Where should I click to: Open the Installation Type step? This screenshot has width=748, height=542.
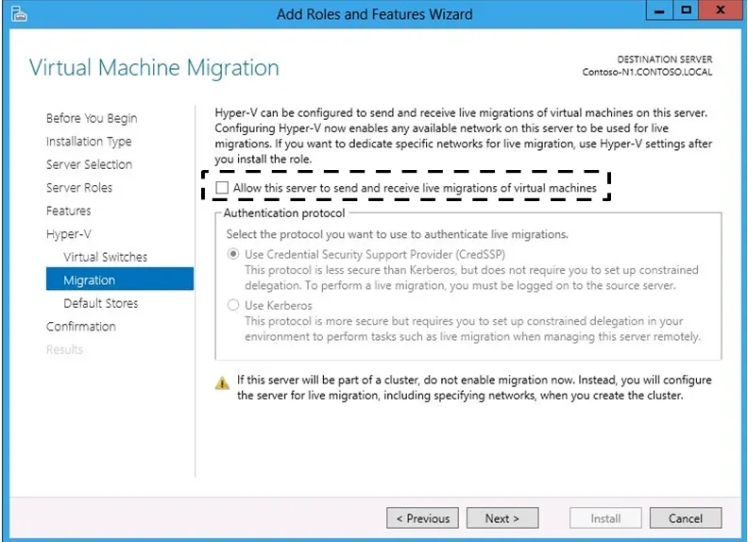[x=89, y=142]
